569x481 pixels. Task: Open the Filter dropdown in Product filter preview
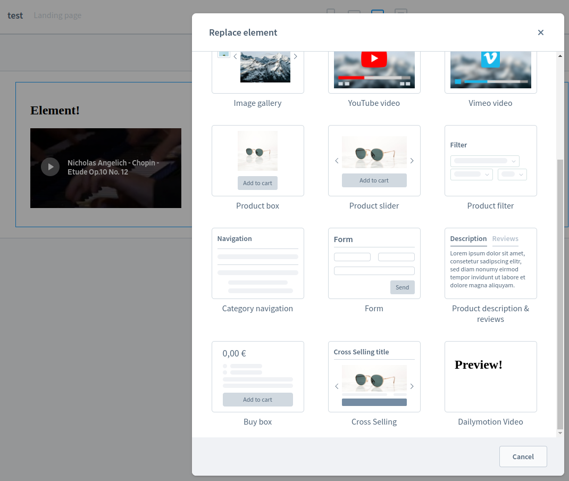[x=484, y=161]
